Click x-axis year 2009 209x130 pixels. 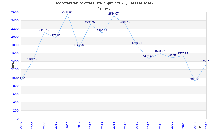[44, 125]
